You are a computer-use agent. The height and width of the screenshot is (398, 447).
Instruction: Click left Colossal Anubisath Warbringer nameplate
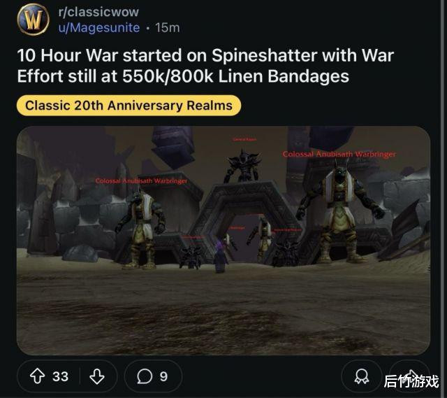tap(141, 181)
